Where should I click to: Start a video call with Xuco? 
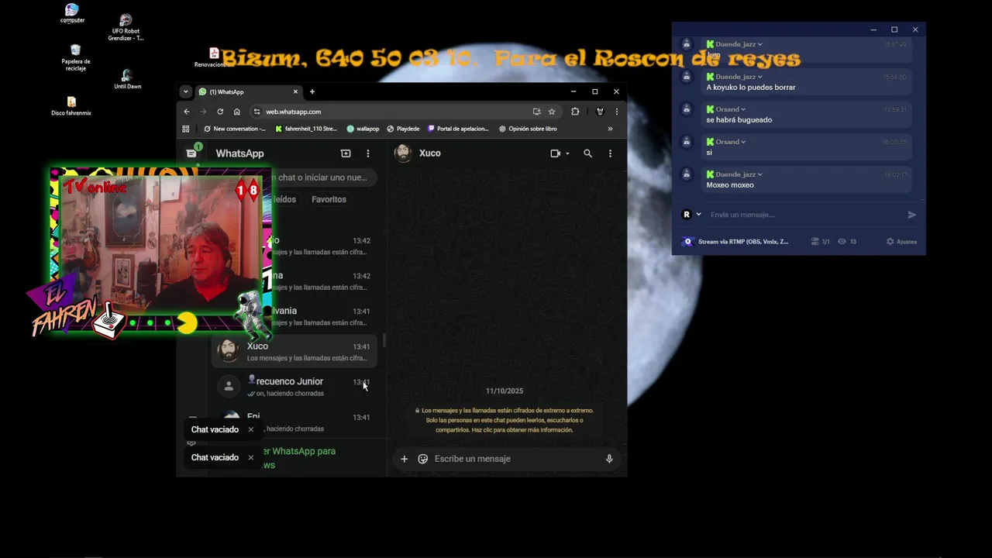555,153
